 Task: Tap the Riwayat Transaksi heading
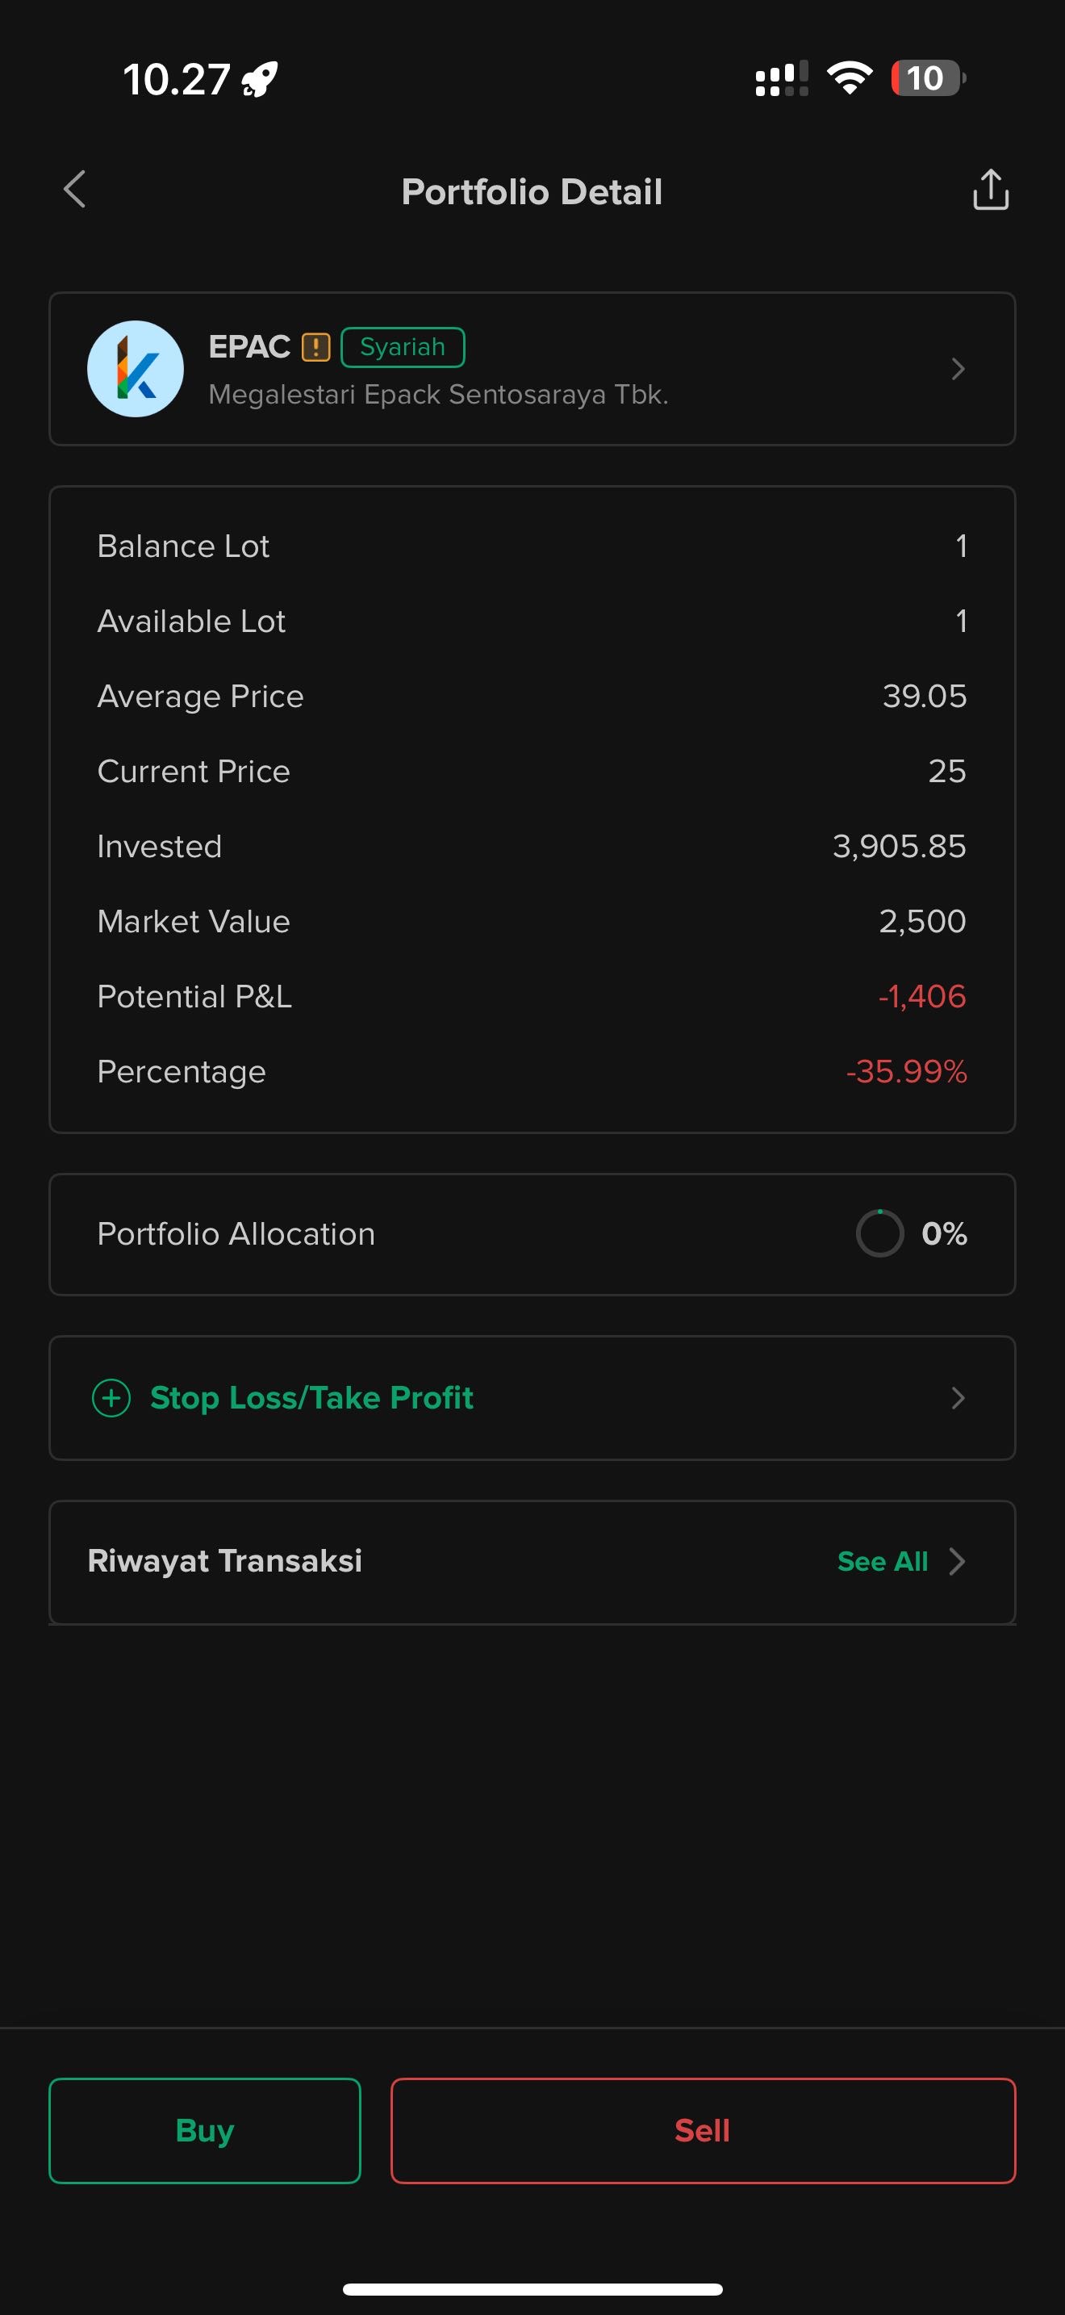[x=225, y=1562]
